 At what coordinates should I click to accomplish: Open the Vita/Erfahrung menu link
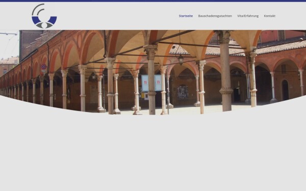click(248, 16)
